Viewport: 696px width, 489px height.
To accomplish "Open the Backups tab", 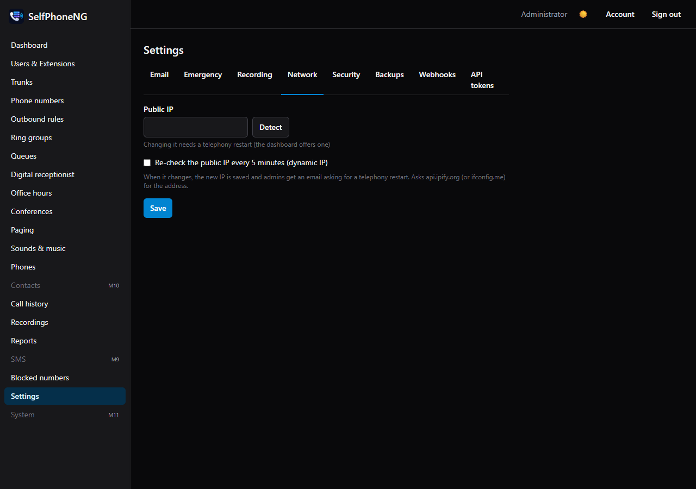I will click(389, 74).
